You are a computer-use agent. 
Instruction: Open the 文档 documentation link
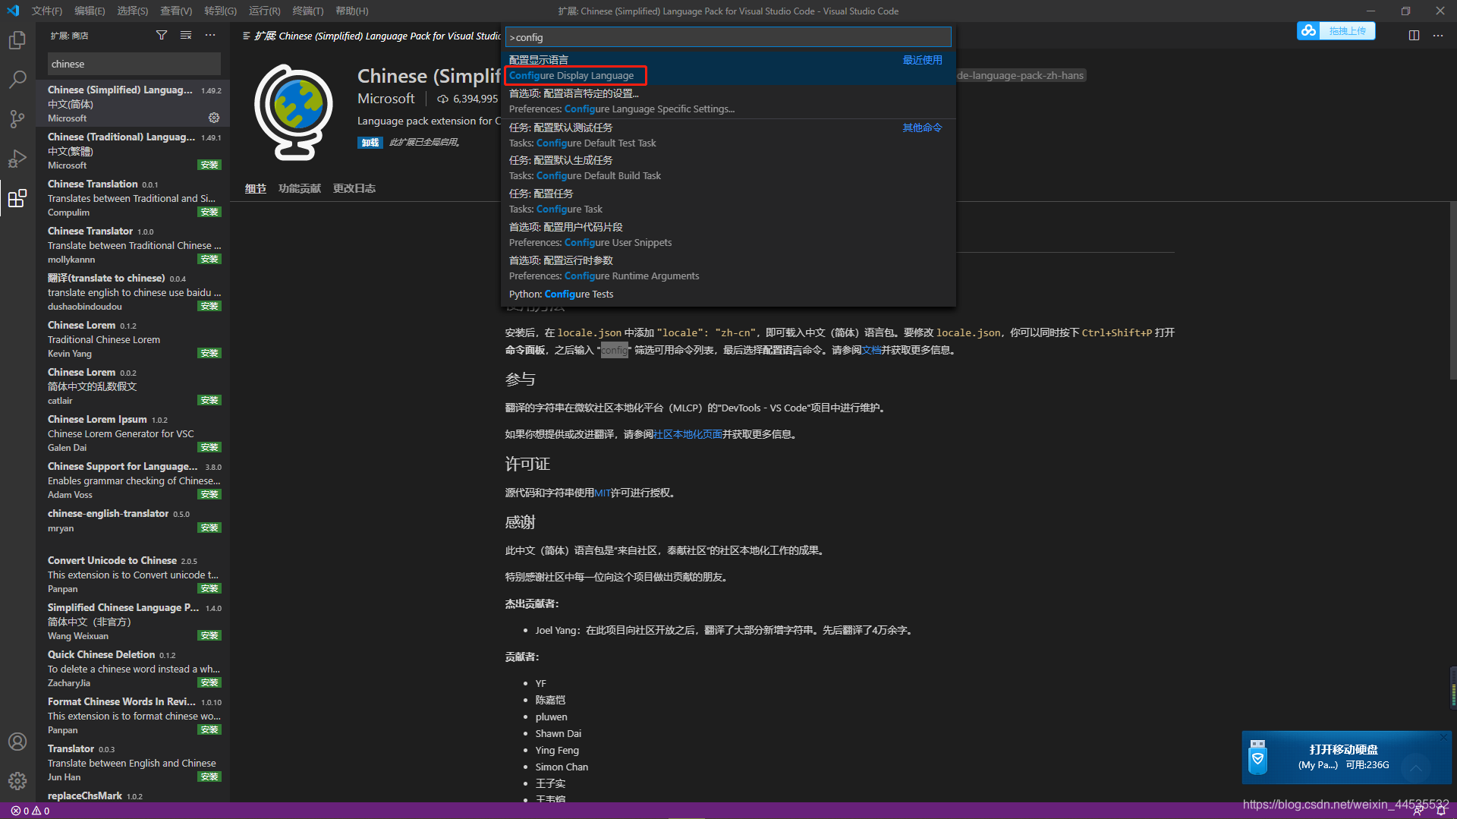pos(871,350)
